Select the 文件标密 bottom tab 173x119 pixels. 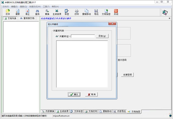[x=77, y=111]
